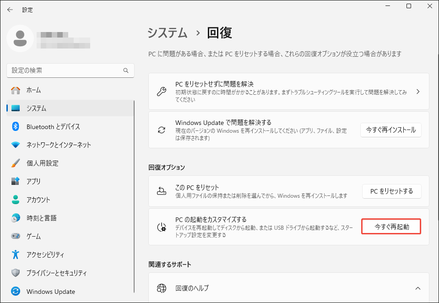439x303 pixels.
Task: Click the privacy shield icon
Action: pos(16,273)
